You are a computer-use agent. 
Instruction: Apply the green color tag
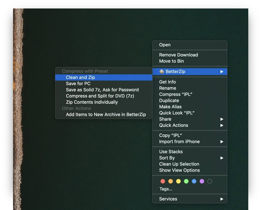coord(186,181)
